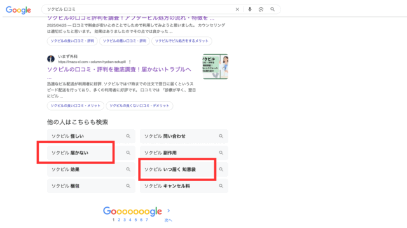Go to results page 2
The height and width of the screenshot is (228, 407).
coord(119,220)
